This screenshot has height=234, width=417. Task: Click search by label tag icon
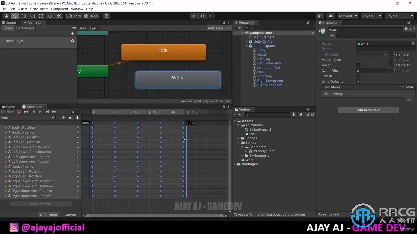(x=301, y=115)
